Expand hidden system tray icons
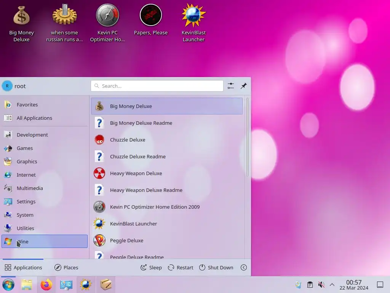Screen dimensions: 390x293 pyautogui.click(x=332, y=285)
